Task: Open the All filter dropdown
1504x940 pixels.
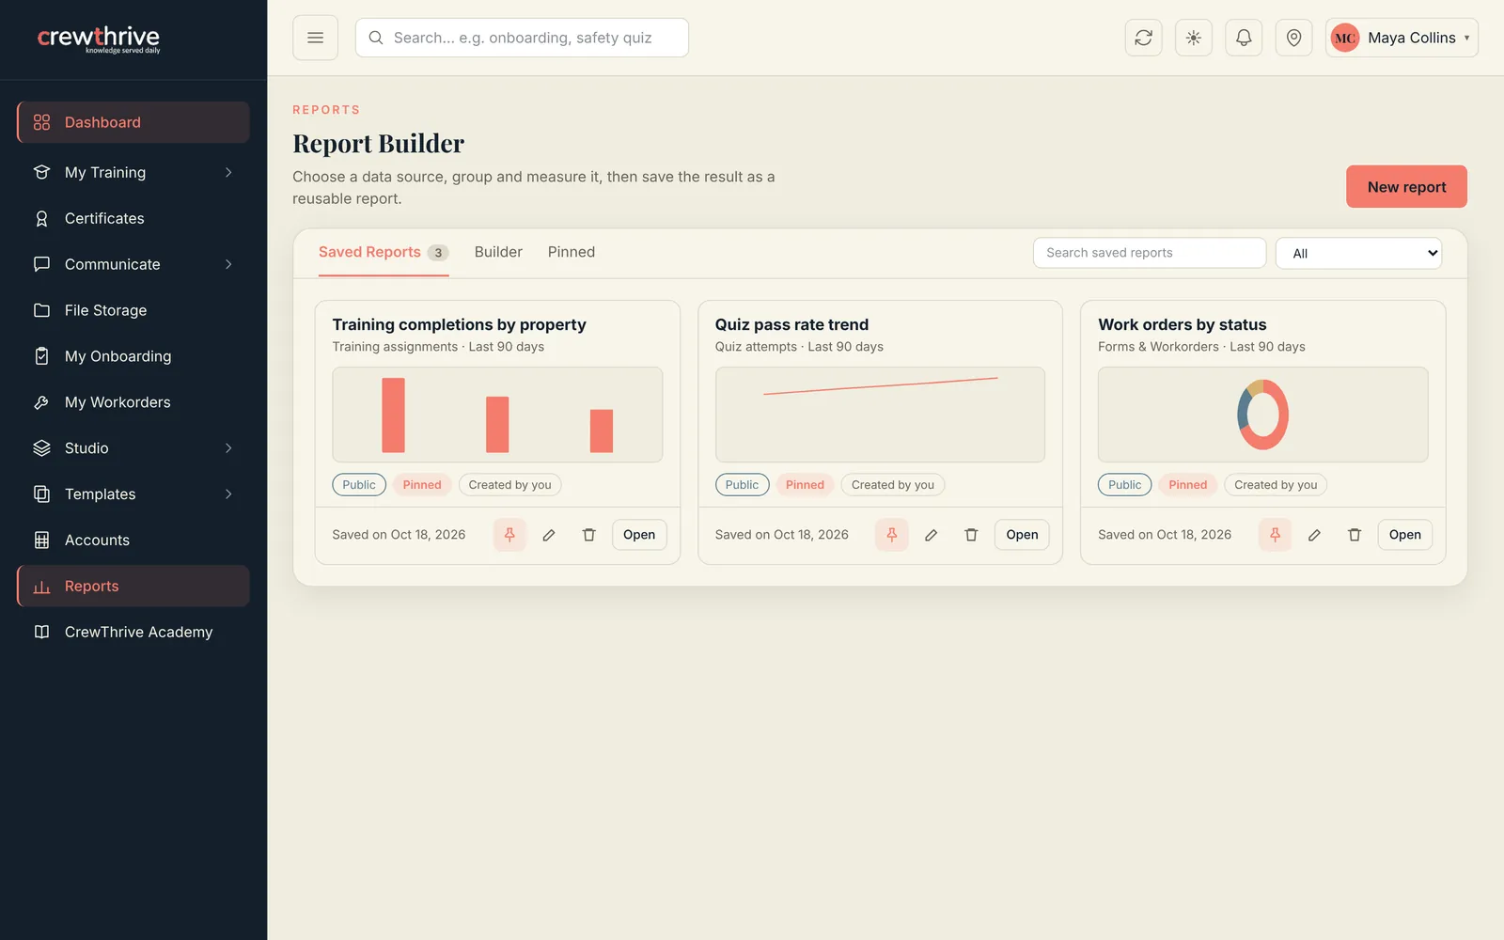Action: coord(1358,253)
